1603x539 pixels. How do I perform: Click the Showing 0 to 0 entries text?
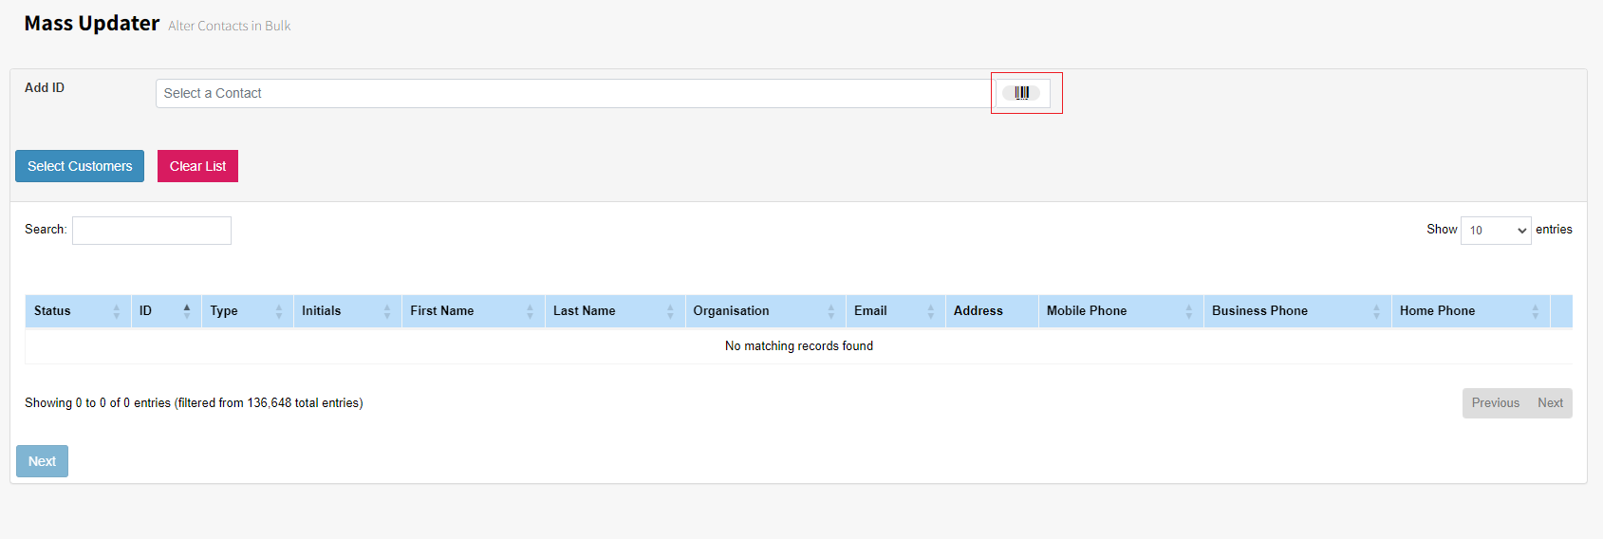pos(194,403)
